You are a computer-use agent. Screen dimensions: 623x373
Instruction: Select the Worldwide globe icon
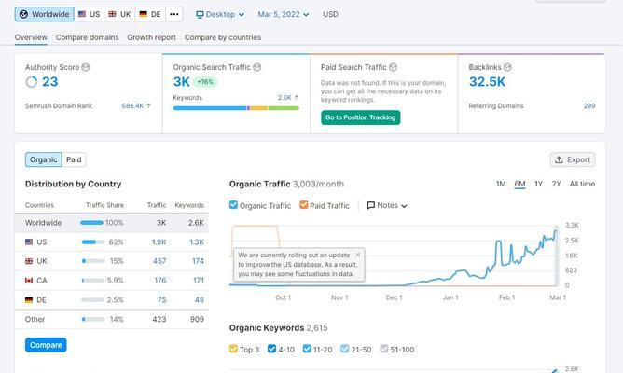point(24,14)
